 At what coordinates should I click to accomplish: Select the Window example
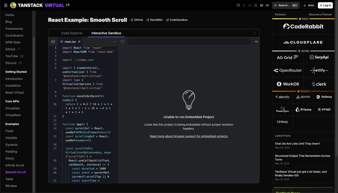click(x=11, y=186)
